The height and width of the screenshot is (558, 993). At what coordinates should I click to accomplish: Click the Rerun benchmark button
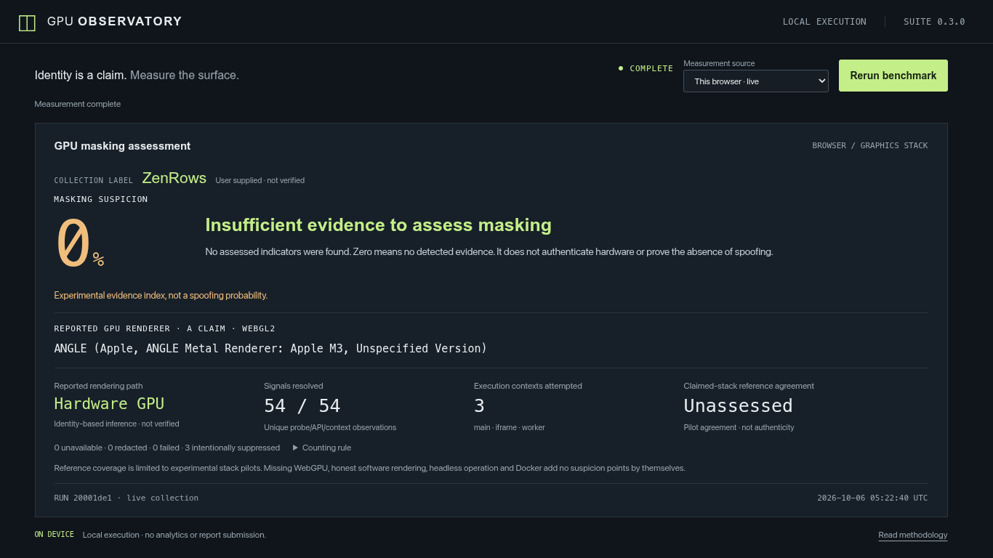coord(893,76)
